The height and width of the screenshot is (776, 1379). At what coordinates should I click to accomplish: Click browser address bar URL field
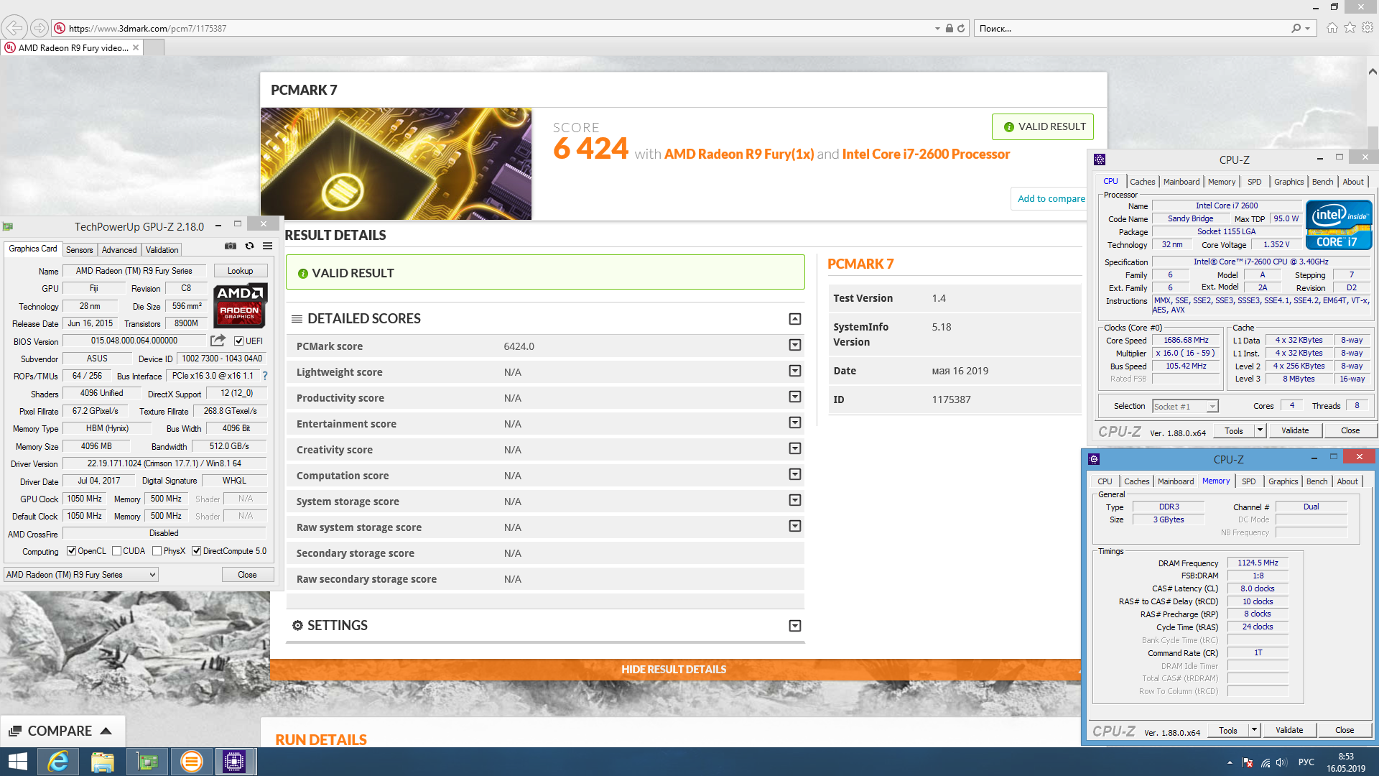click(x=496, y=28)
